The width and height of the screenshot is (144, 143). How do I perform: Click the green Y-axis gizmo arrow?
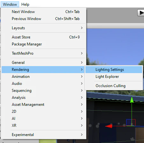coord(132,100)
